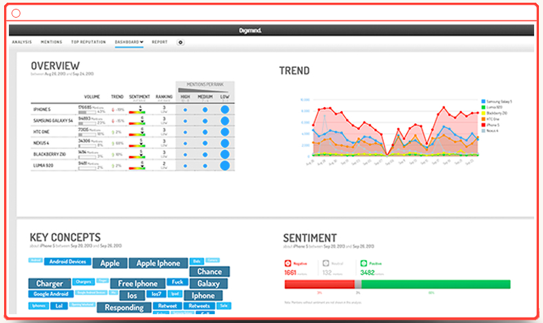Image resolution: width=543 pixels, height=323 pixels.
Task: Select the Apple Iphone key concept tag
Action: tap(159, 263)
